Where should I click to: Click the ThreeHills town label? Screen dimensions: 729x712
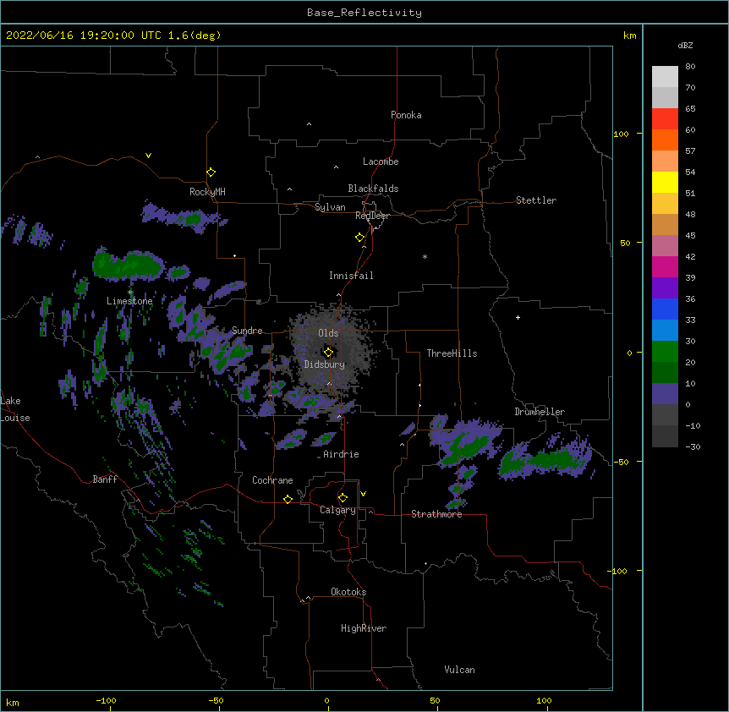tap(452, 353)
